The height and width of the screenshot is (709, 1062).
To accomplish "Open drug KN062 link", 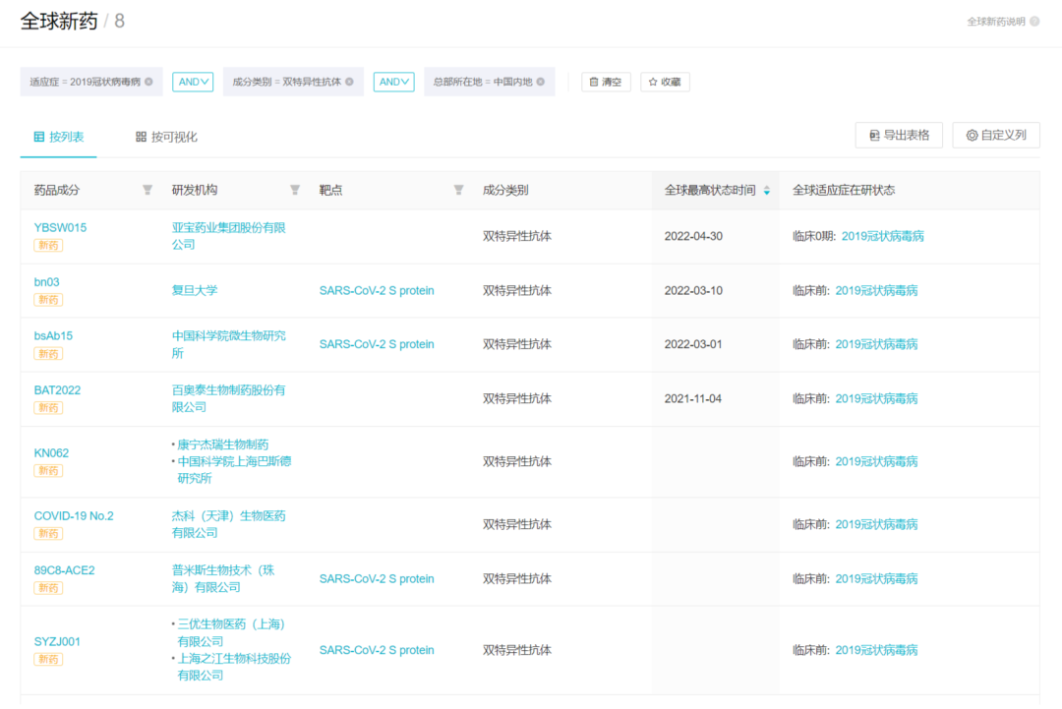I will (x=51, y=453).
